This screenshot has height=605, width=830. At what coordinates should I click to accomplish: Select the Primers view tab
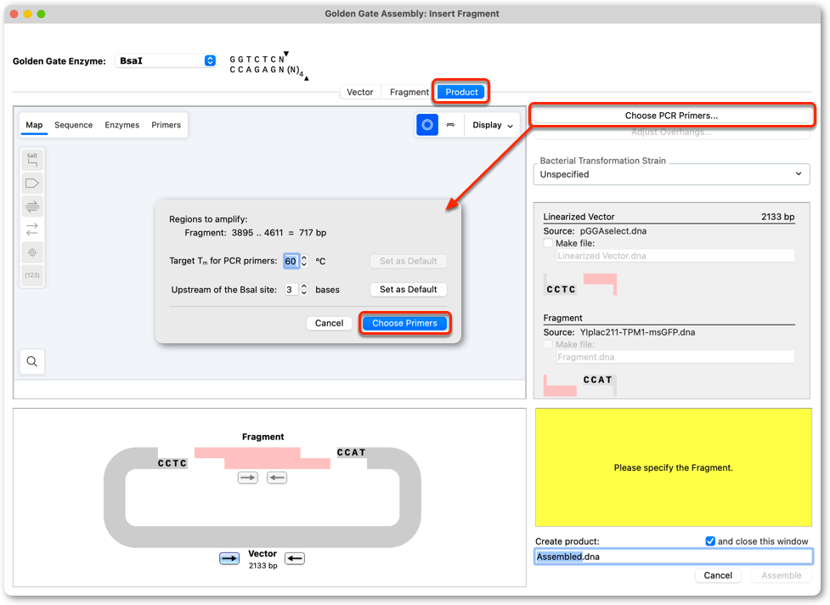(167, 125)
